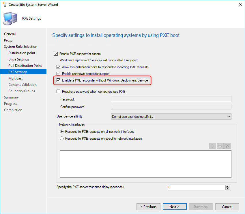Click Summary in the left navigation

coord(12,97)
